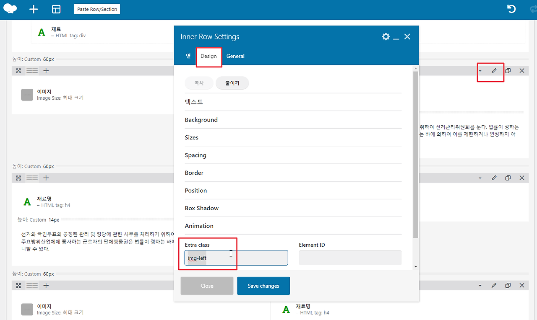Click the dialog's vertical scrollbar thumb

[x=416, y=155]
